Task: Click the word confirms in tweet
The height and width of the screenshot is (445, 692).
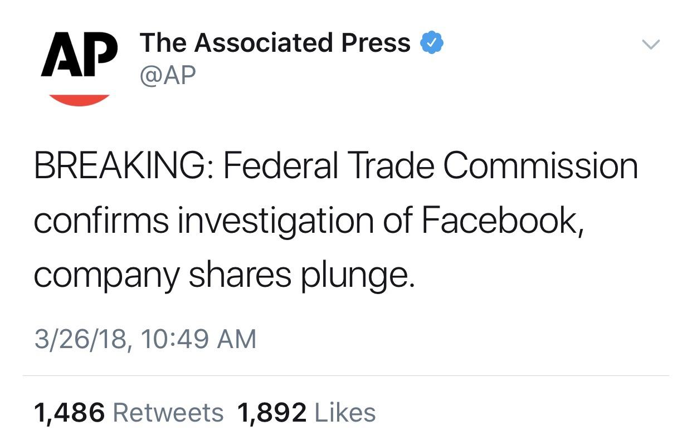Action: tap(101, 221)
